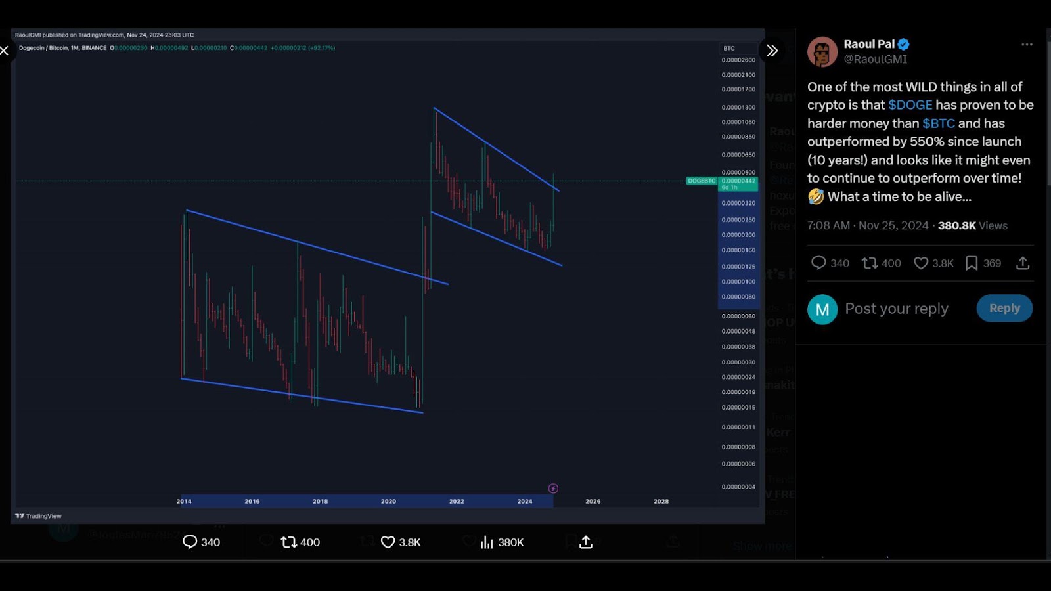This screenshot has height=591, width=1051.
Task: Open Raoul Pal's profile avatar
Action: 822,52
